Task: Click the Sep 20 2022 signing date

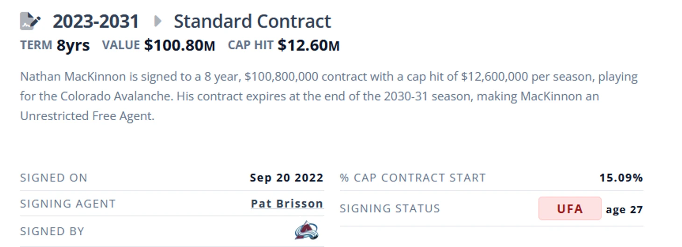Action: coord(286,178)
